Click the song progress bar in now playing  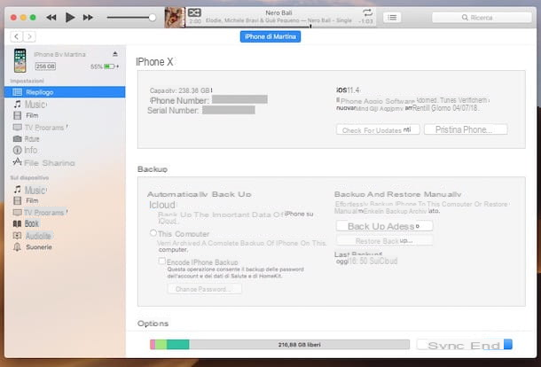(280, 27)
